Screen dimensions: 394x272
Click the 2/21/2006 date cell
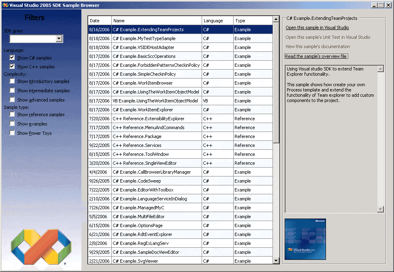(100, 261)
